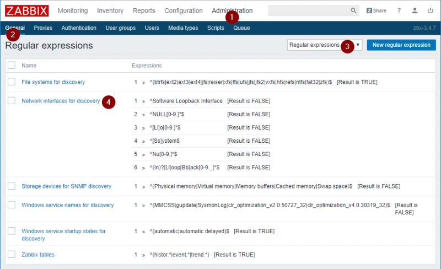Click the New regular expression button
The height and width of the screenshot is (269, 441).
tap(401, 45)
